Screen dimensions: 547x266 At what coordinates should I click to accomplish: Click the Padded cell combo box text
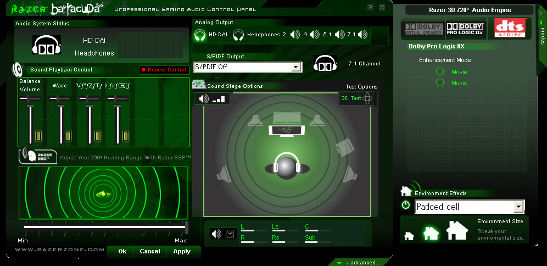pyautogui.click(x=438, y=207)
